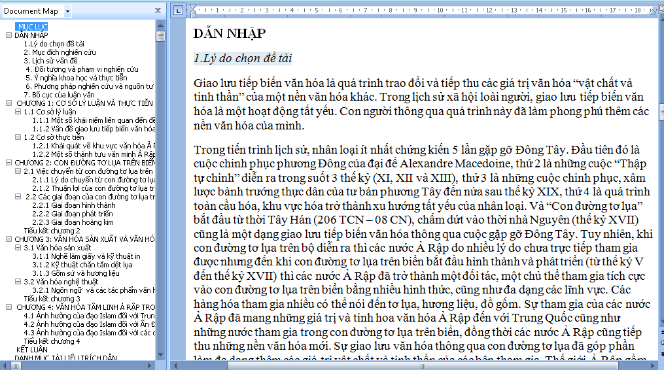Screen dimensions: 664x370
Task: Select 2.1.1 Lý do chuyển entry
Action: coord(94,180)
